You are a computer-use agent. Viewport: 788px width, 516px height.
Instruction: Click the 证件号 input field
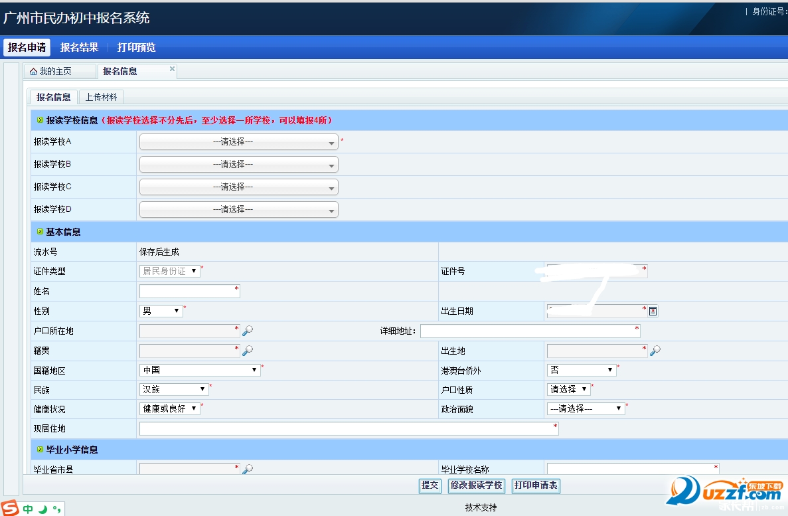(597, 271)
